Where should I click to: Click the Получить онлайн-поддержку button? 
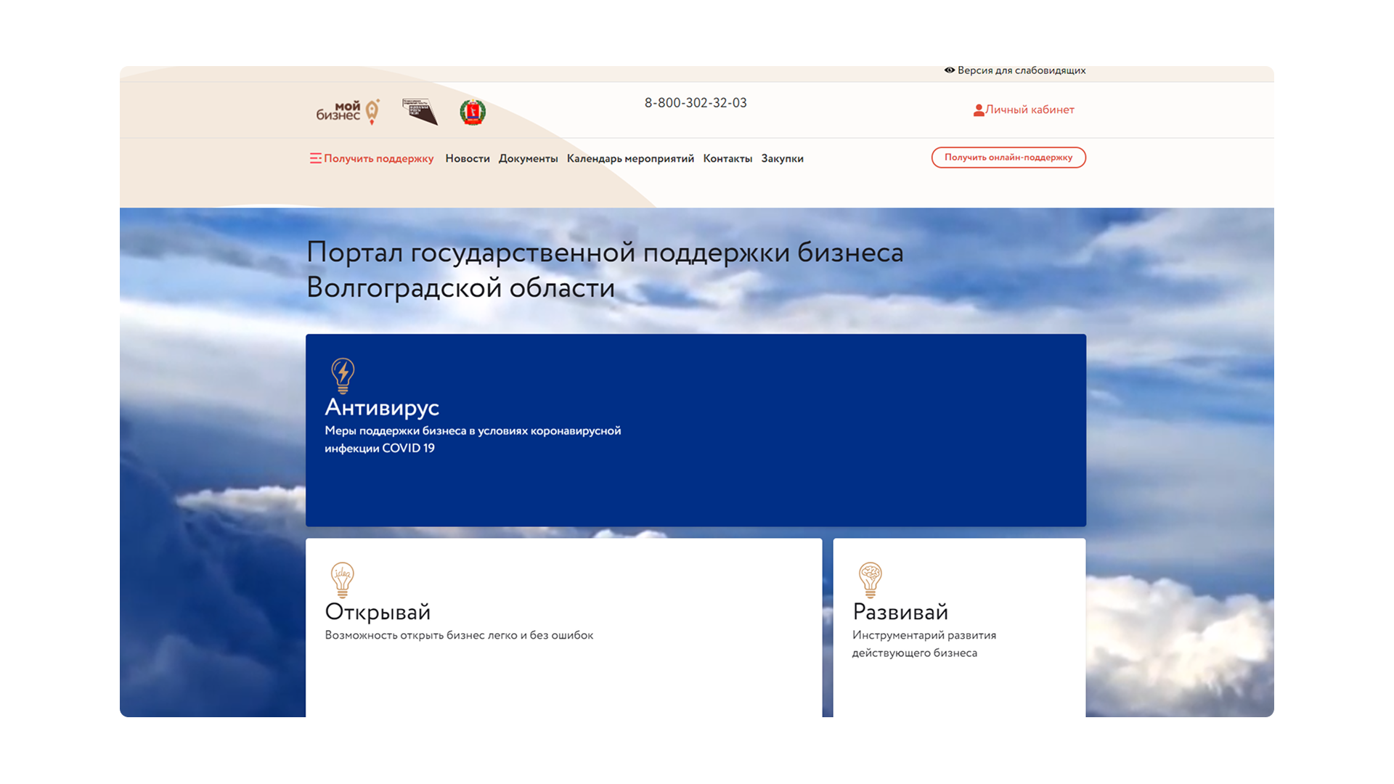pos(1008,158)
